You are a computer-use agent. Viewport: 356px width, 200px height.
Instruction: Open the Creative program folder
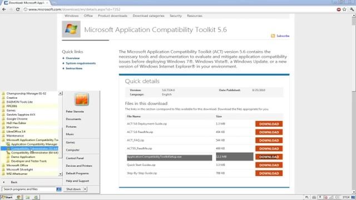[x=12, y=98]
